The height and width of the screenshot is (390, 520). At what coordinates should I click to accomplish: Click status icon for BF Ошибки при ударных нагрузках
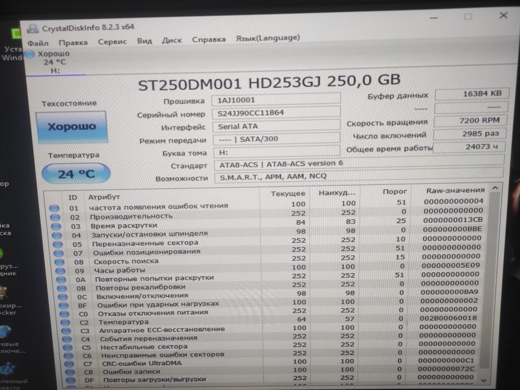pyautogui.click(x=63, y=306)
